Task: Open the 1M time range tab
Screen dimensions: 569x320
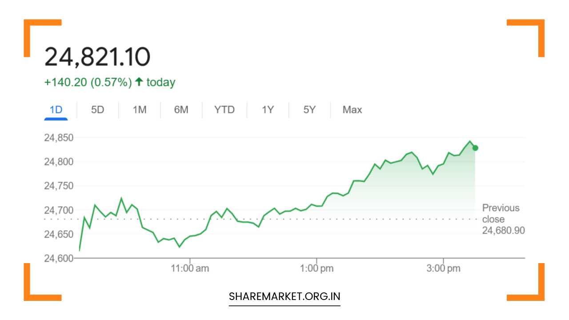Action: point(139,110)
